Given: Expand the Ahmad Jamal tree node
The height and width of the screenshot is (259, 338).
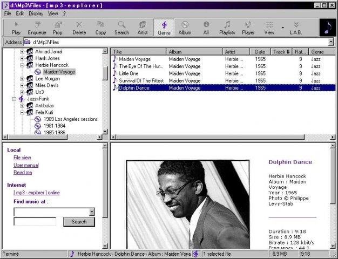Looking at the screenshot, I should point(22,52).
